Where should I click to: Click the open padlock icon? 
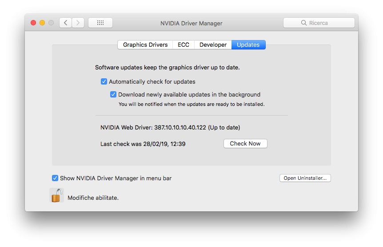click(x=57, y=195)
